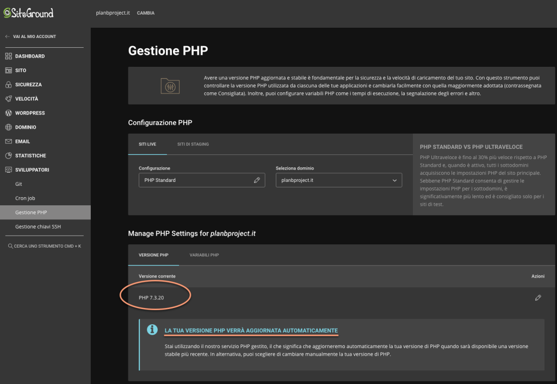The height and width of the screenshot is (384, 557).
Task: Click Vai al mio account link
Action: (x=34, y=36)
